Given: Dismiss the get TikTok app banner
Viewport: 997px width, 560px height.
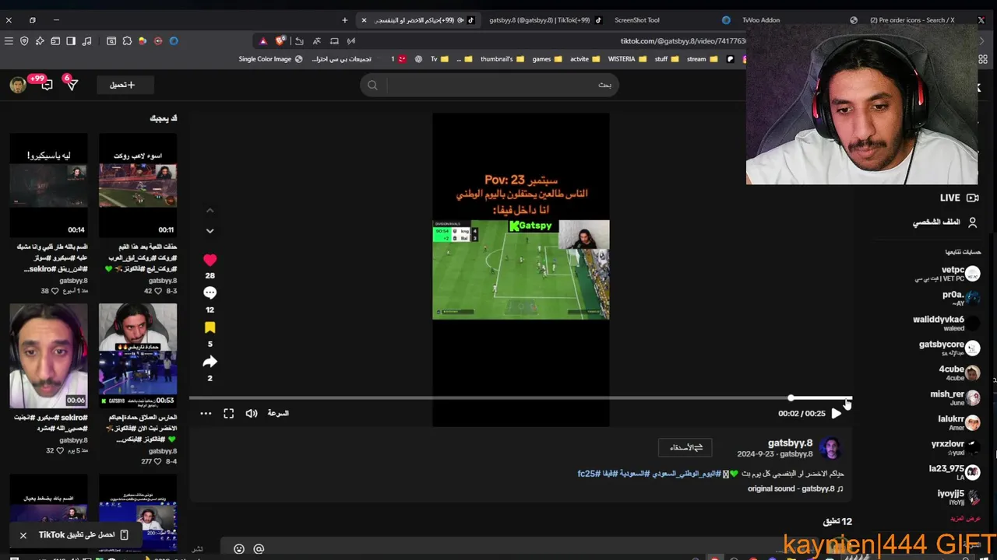Looking at the screenshot, I should click(23, 535).
